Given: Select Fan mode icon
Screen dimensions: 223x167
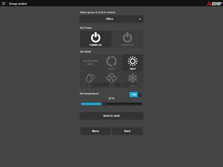Looking at the screenshot, I should 112,79.
